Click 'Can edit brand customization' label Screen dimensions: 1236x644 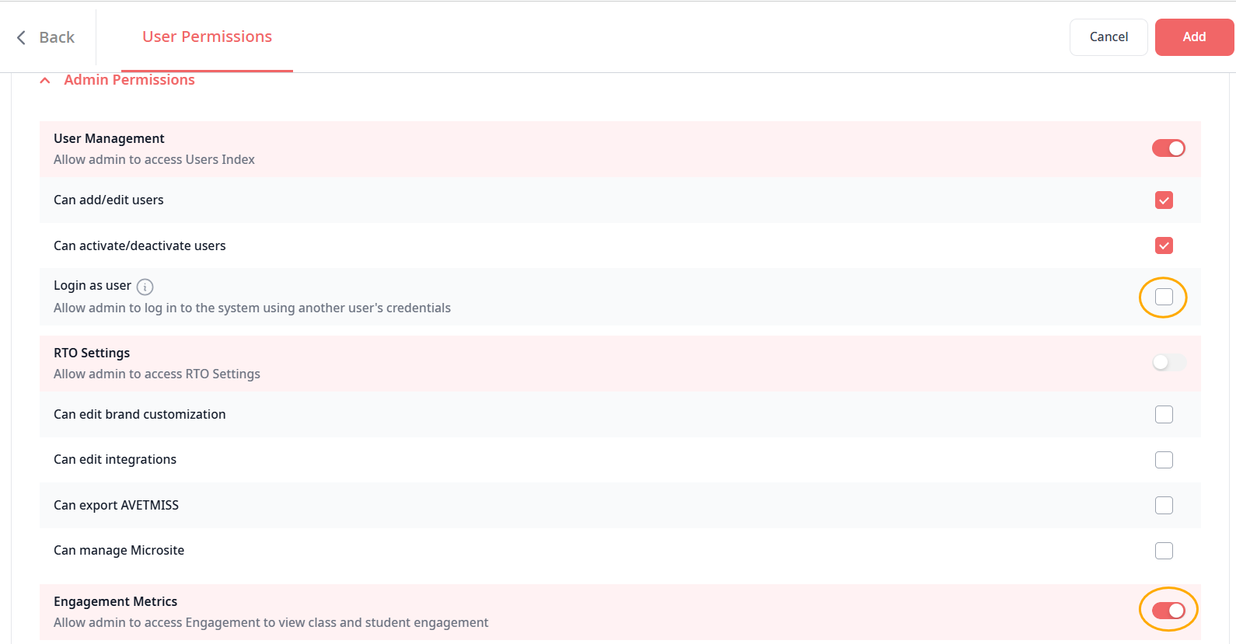140,414
